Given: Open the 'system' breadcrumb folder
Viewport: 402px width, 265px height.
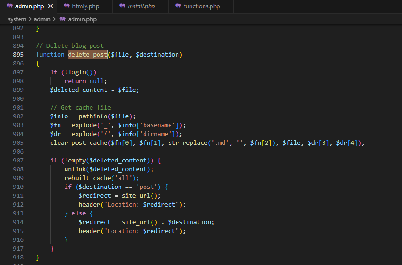Looking at the screenshot, I should click(x=17, y=19).
